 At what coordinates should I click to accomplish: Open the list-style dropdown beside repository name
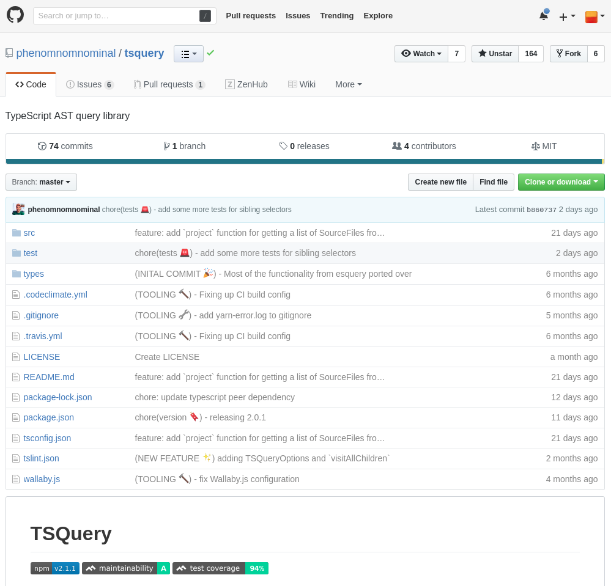[188, 54]
